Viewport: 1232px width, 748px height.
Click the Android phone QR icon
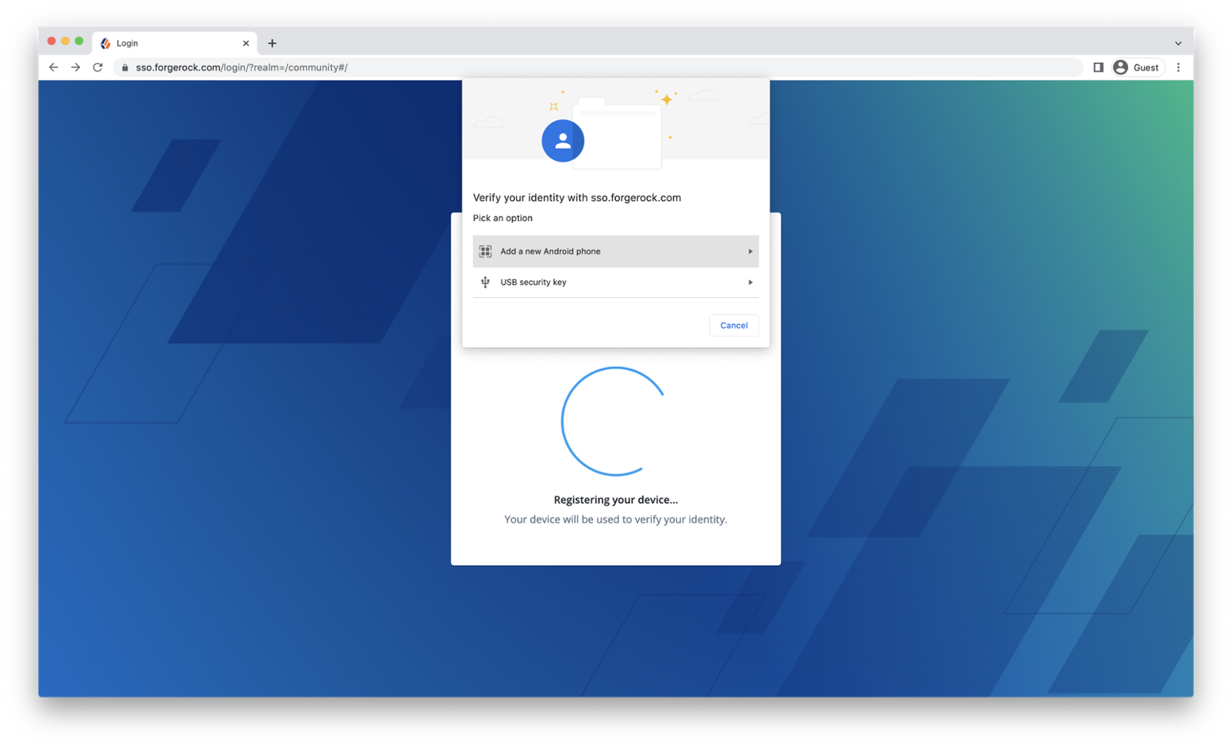485,252
